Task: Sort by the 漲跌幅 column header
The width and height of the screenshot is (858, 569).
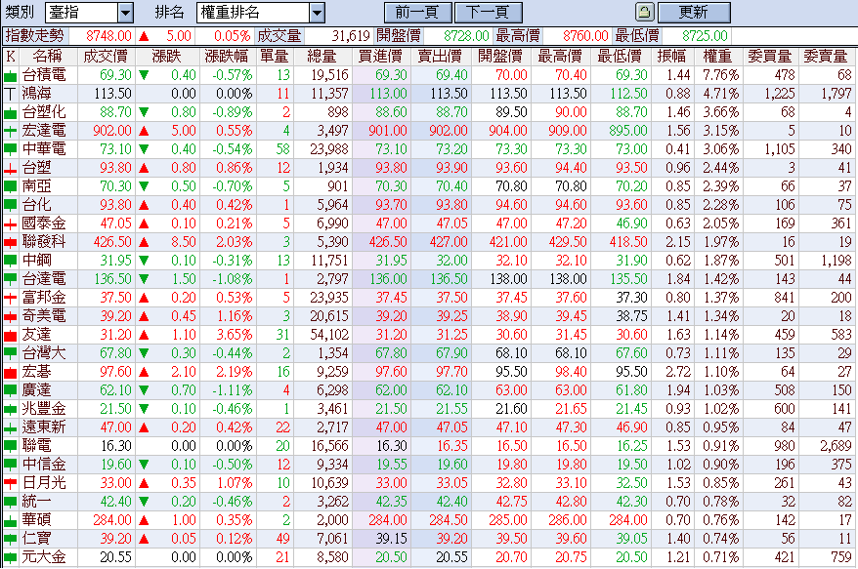Action: [x=228, y=57]
